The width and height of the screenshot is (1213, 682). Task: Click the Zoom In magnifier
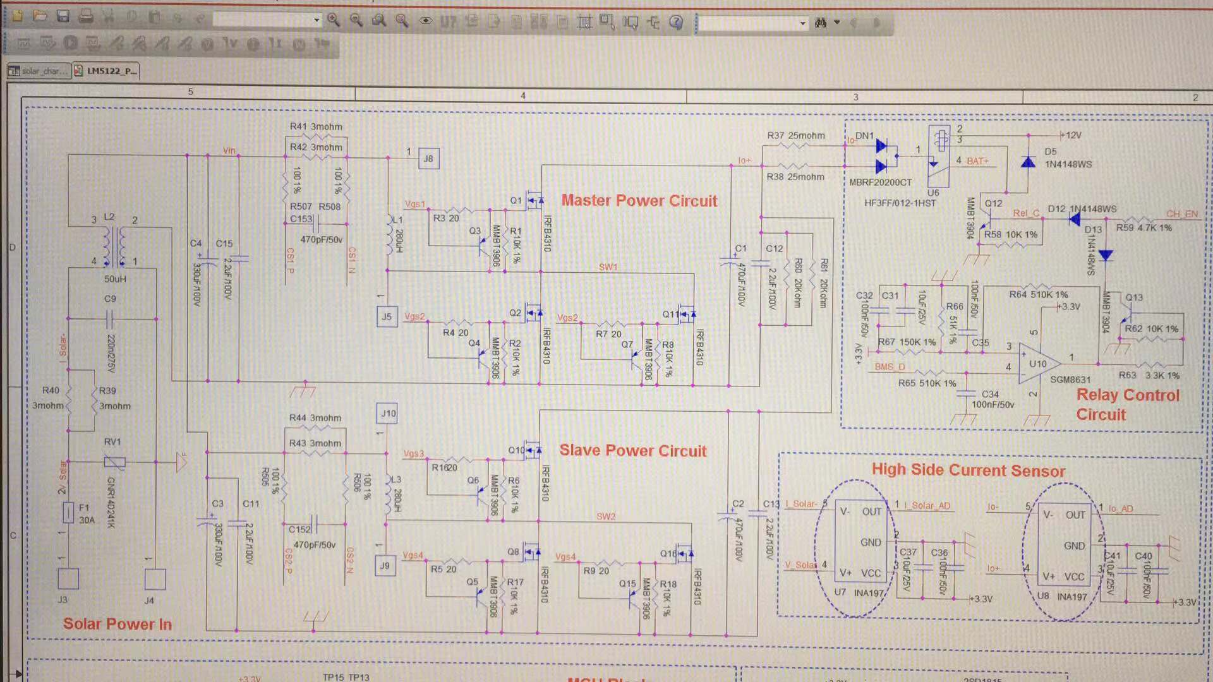[x=334, y=20]
